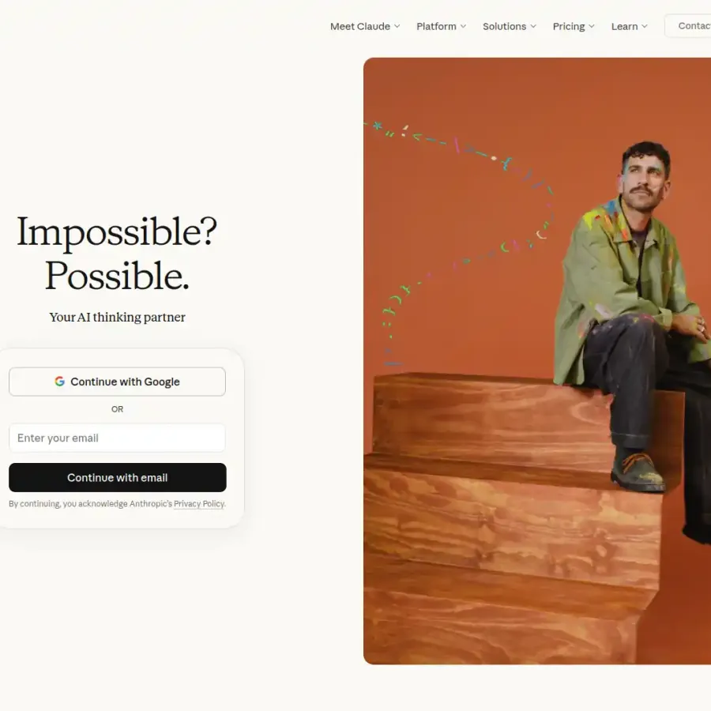Click the hero photo of seated man

pos(537,361)
